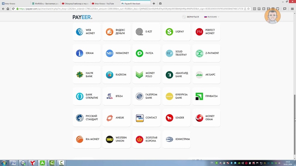
Task: Pick LiqPay as payment method
Action: pyautogui.click(x=176, y=32)
